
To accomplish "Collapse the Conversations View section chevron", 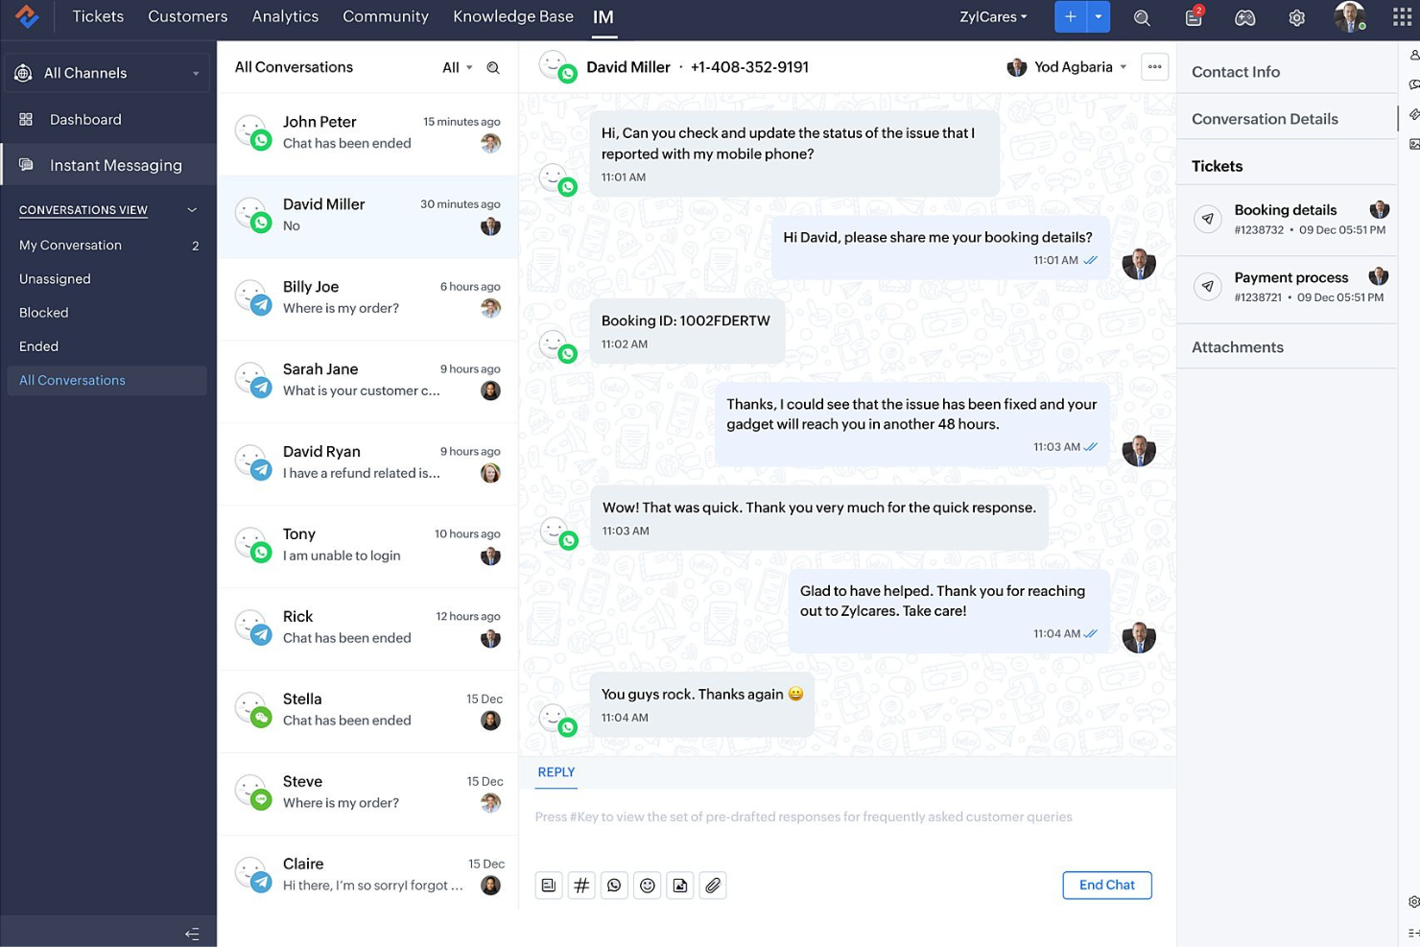I will coord(192,210).
